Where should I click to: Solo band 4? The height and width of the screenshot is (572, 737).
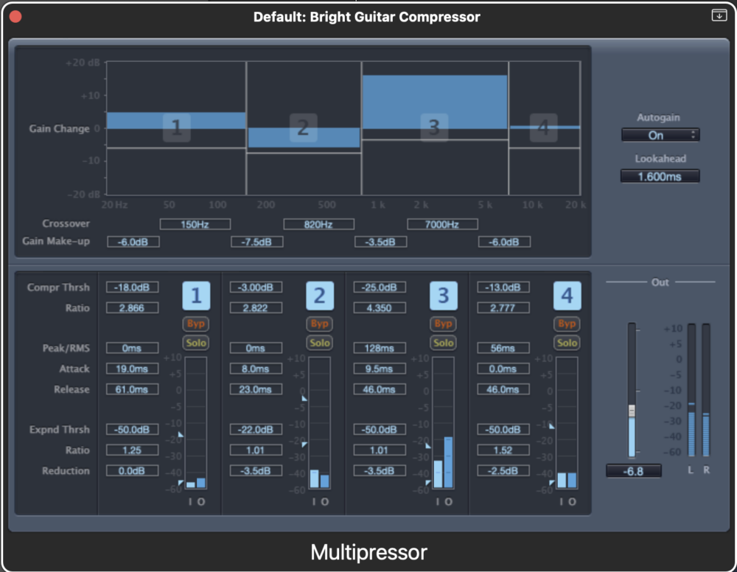point(567,343)
